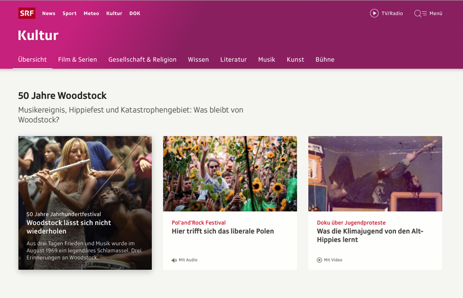Open 'Was die Klimajugend von den Alt-Hippies lernt'
Image resolution: width=463 pixels, height=298 pixels.
pos(370,235)
